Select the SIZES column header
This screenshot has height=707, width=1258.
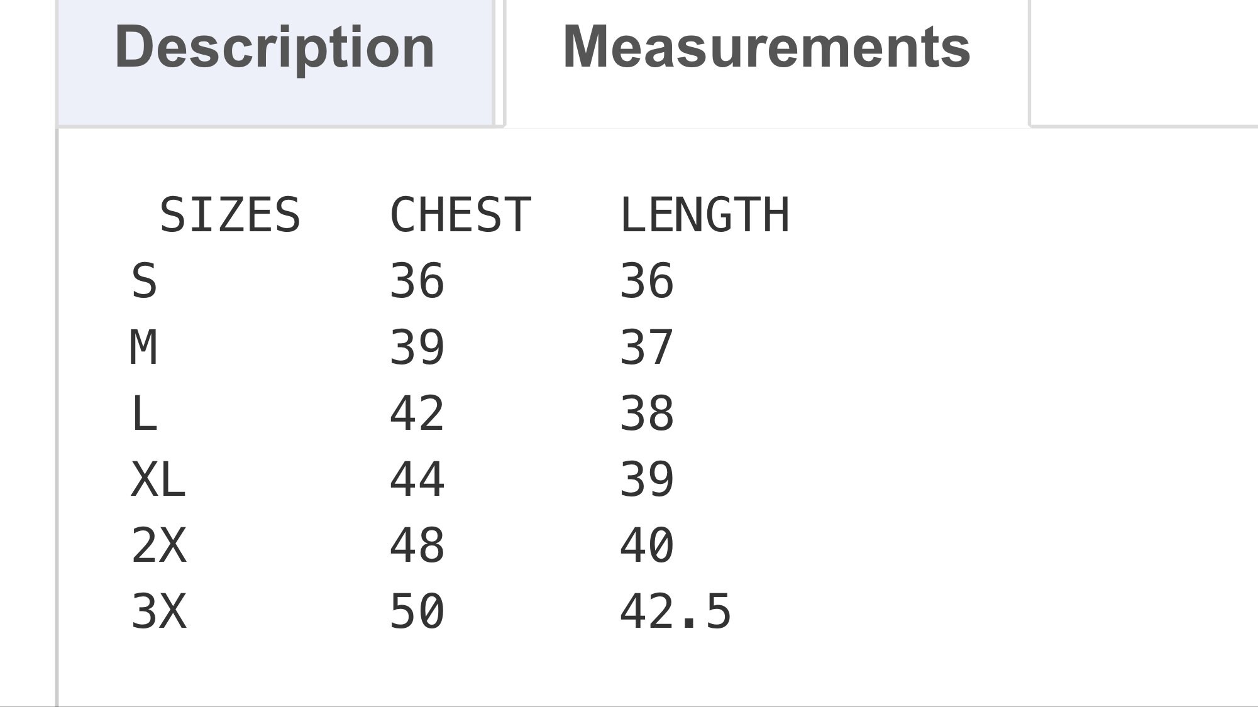click(x=230, y=215)
